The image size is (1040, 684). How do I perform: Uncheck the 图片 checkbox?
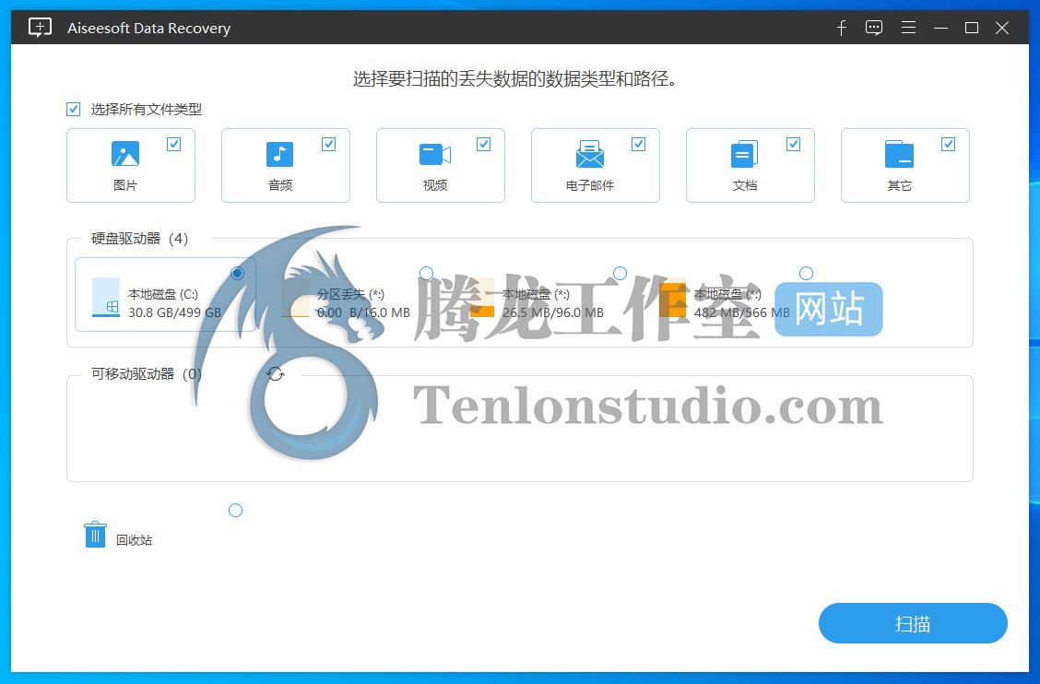click(x=173, y=144)
